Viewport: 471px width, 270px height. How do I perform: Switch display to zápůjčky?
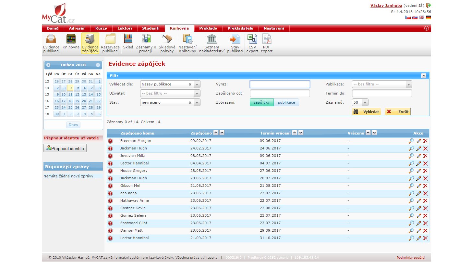pyautogui.click(x=262, y=102)
